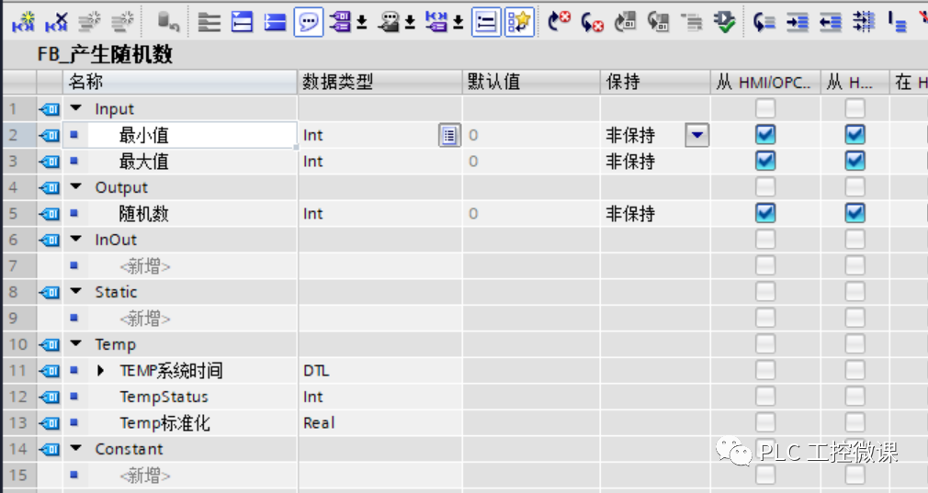Click the grey cylinder reset start values icon
The image size is (928, 493).
tap(168, 22)
